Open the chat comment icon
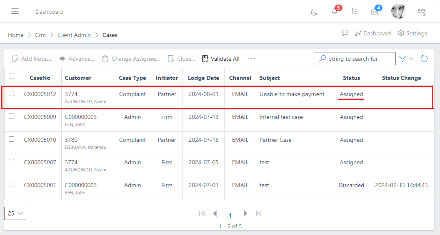This screenshot has height=235, width=440. (345, 33)
